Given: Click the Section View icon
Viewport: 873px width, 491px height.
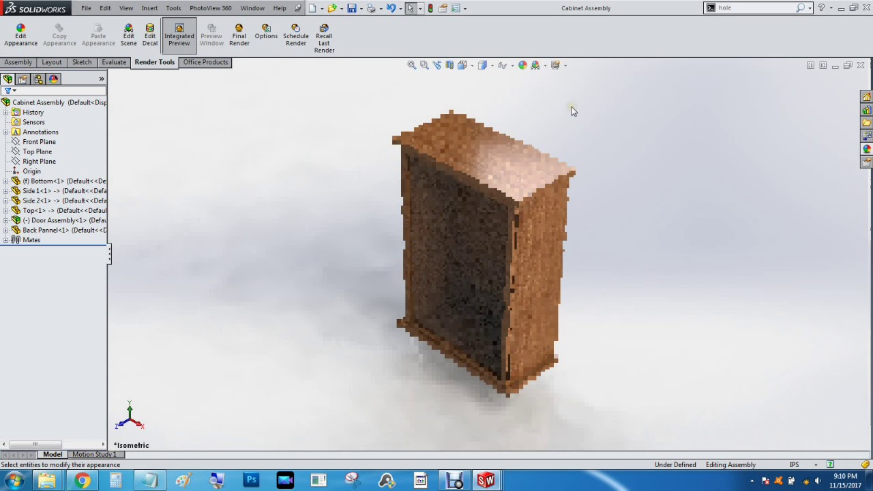Looking at the screenshot, I should pos(449,65).
